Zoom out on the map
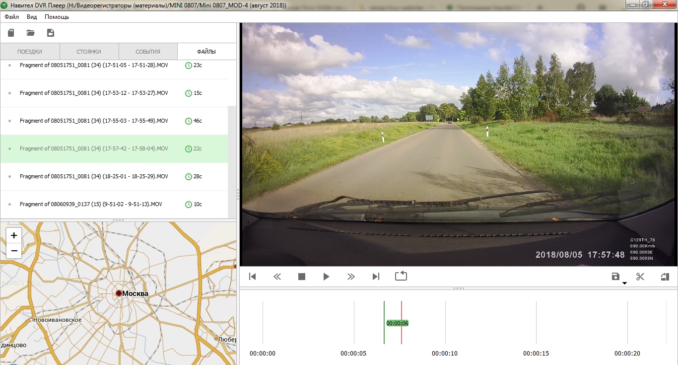678x365 pixels. point(14,251)
